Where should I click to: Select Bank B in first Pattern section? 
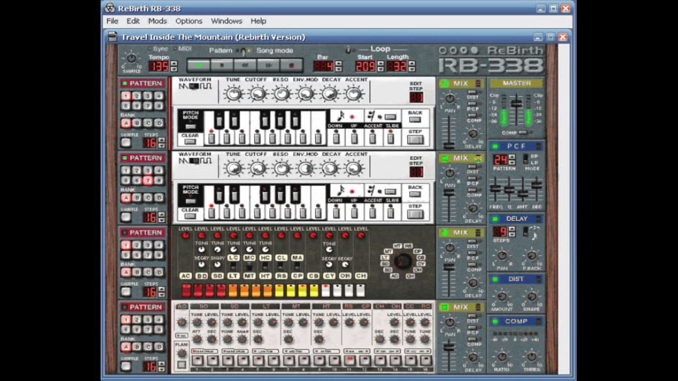137,123
